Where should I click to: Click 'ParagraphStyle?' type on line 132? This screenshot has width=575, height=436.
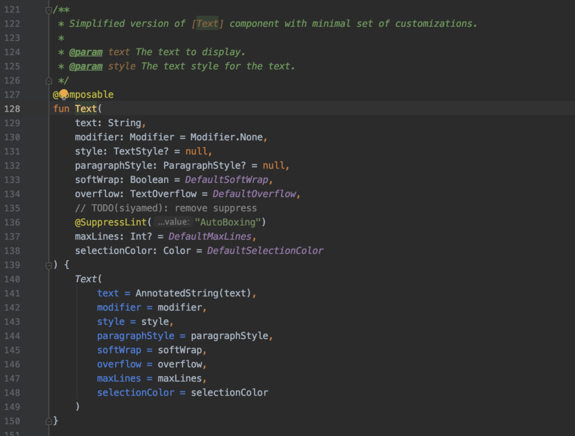click(204, 166)
